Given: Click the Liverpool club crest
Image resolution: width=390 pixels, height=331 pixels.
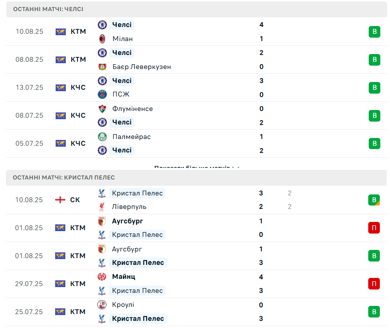Looking at the screenshot, I should [x=102, y=207].
